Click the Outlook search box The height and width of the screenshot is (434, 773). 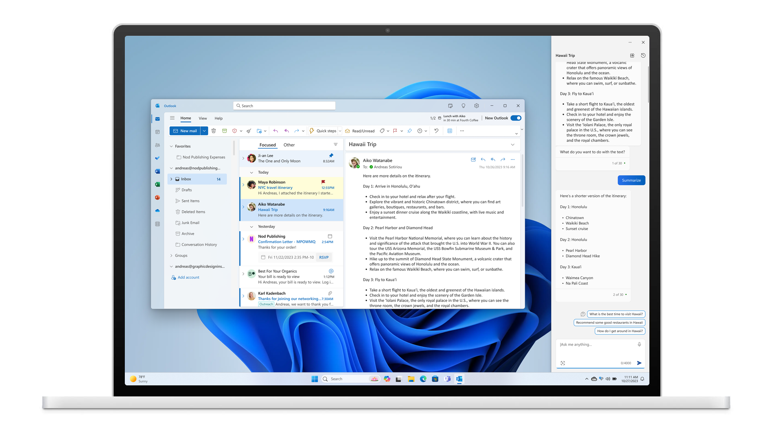coord(284,106)
